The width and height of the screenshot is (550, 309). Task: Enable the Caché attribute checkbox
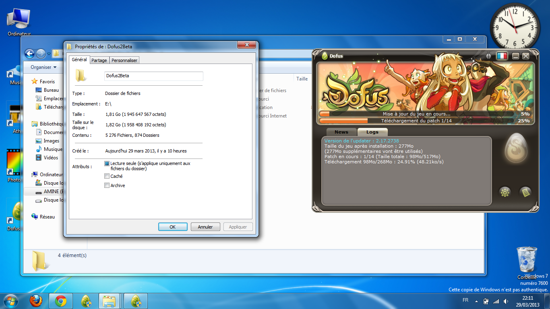(107, 176)
